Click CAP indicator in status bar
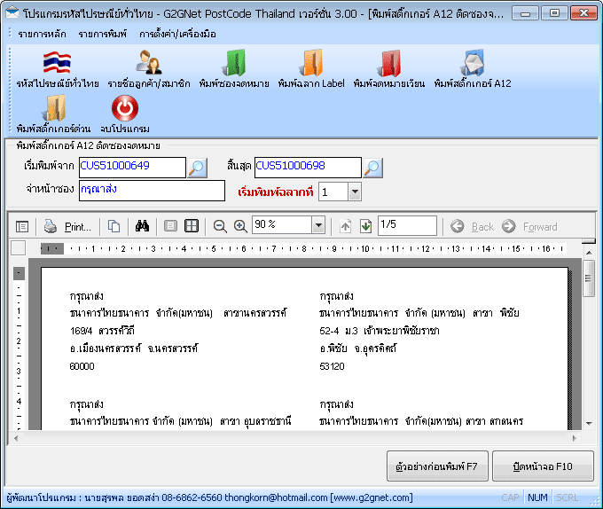 tap(510, 497)
